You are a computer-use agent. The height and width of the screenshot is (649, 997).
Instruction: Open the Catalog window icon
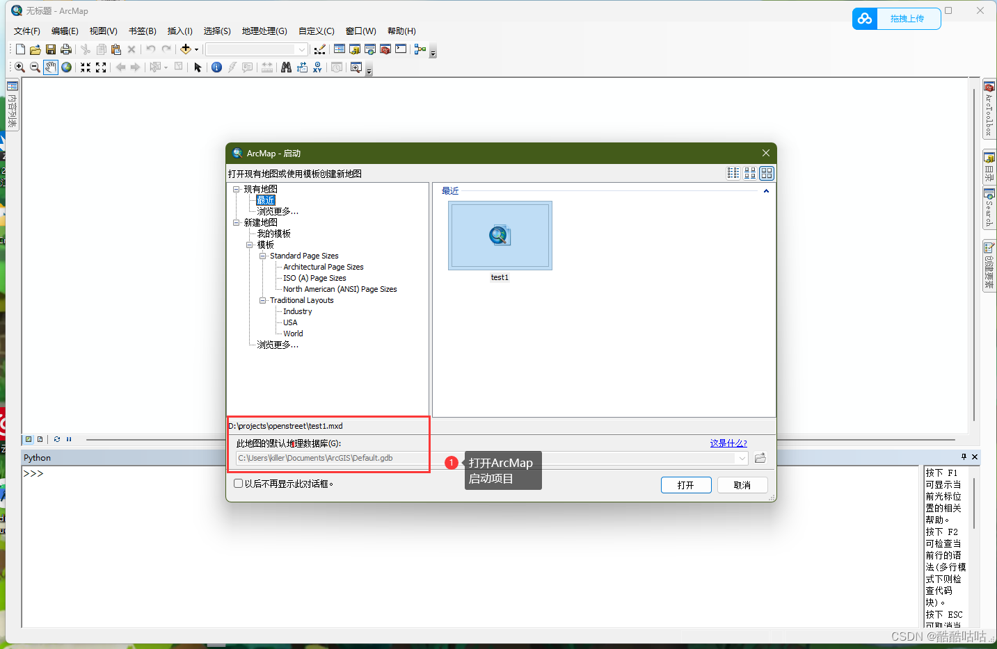(355, 49)
